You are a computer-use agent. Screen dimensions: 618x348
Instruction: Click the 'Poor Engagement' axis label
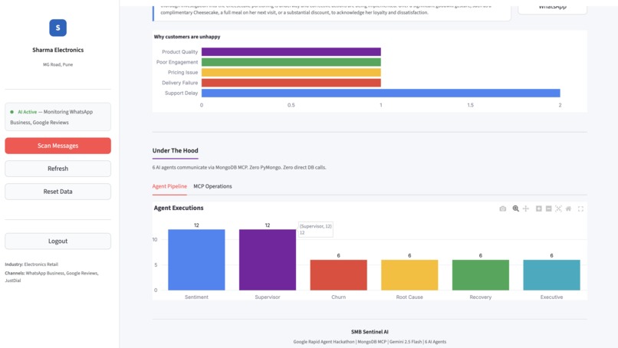click(177, 62)
